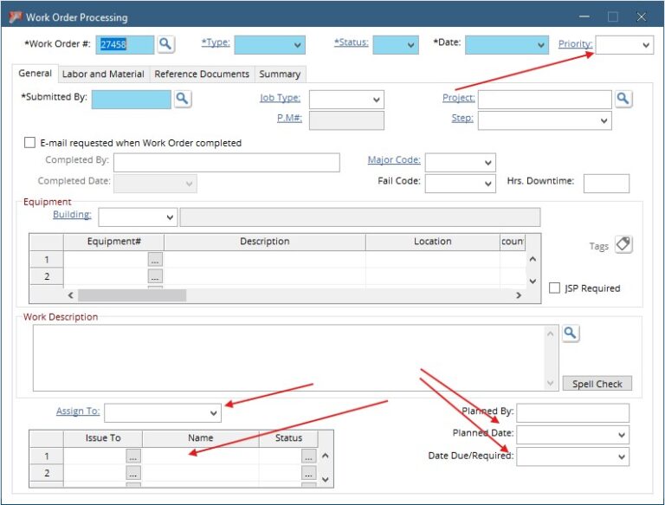Click the equipment grid horizontal scrollbar thumb

132,295
